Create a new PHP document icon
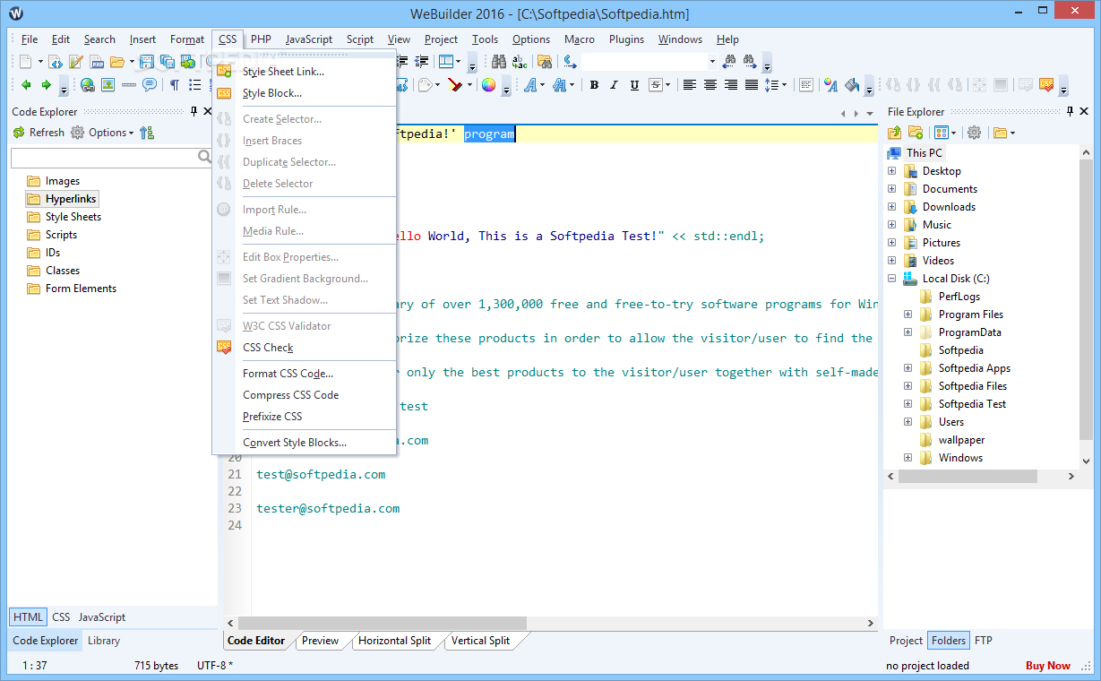The width and height of the screenshot is (1101, 681). point(97,62)
